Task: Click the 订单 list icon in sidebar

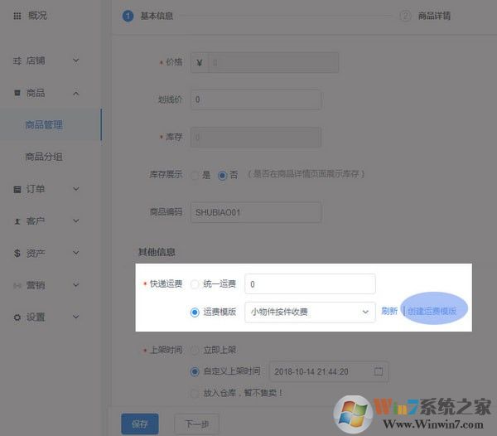Action: pos(17,189)
